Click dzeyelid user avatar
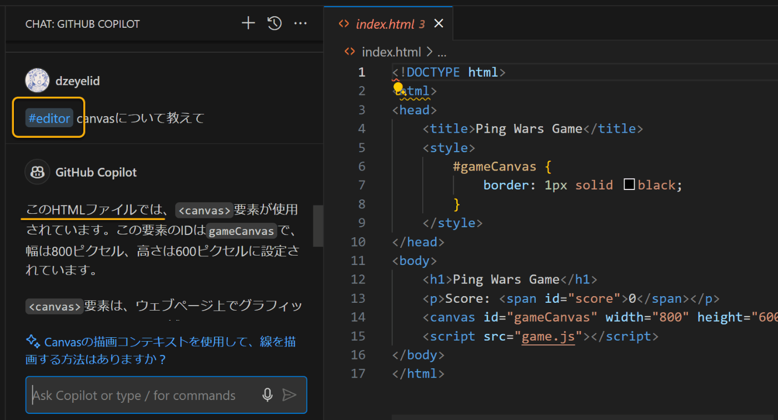Image resolution: width=778 pixels, height=420 pixels. click(37, 81)
